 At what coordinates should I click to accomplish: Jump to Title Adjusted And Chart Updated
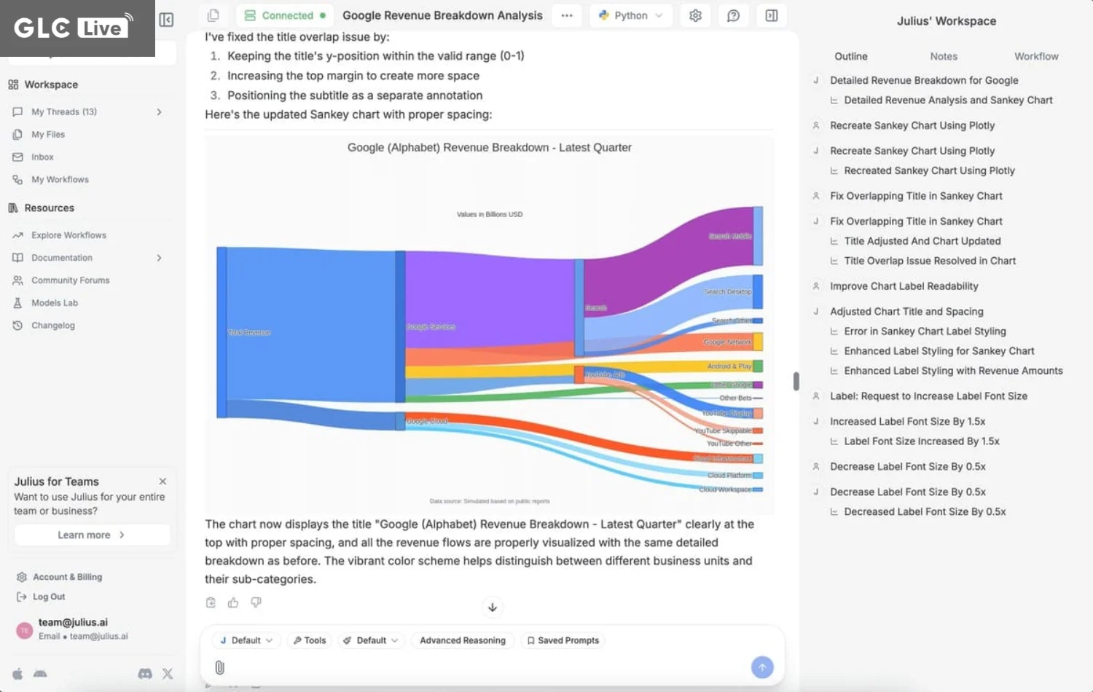[922, 241]
